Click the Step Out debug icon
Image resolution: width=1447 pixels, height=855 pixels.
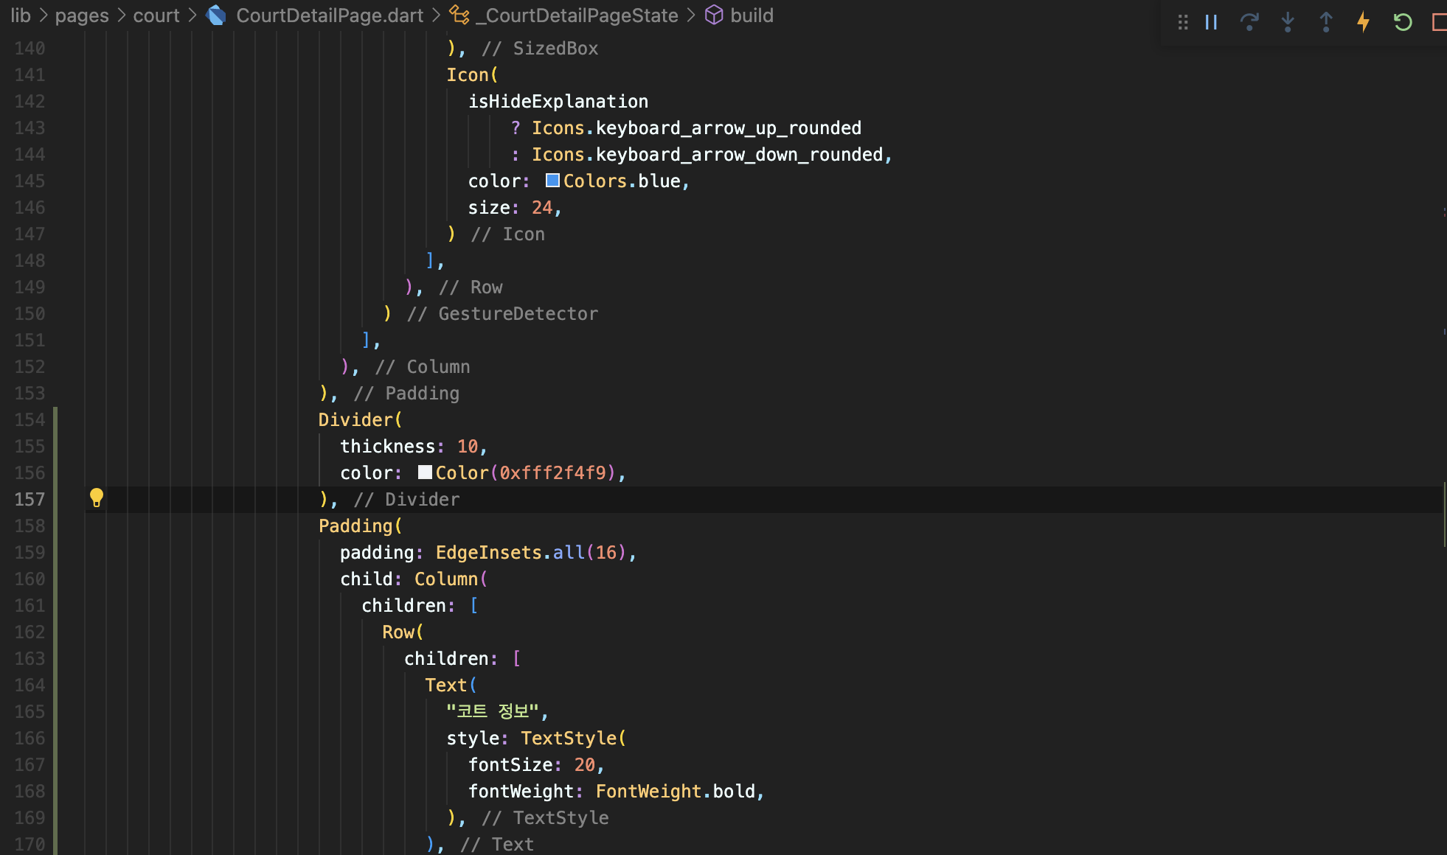pyautogui.click(x=1326, y=22)
